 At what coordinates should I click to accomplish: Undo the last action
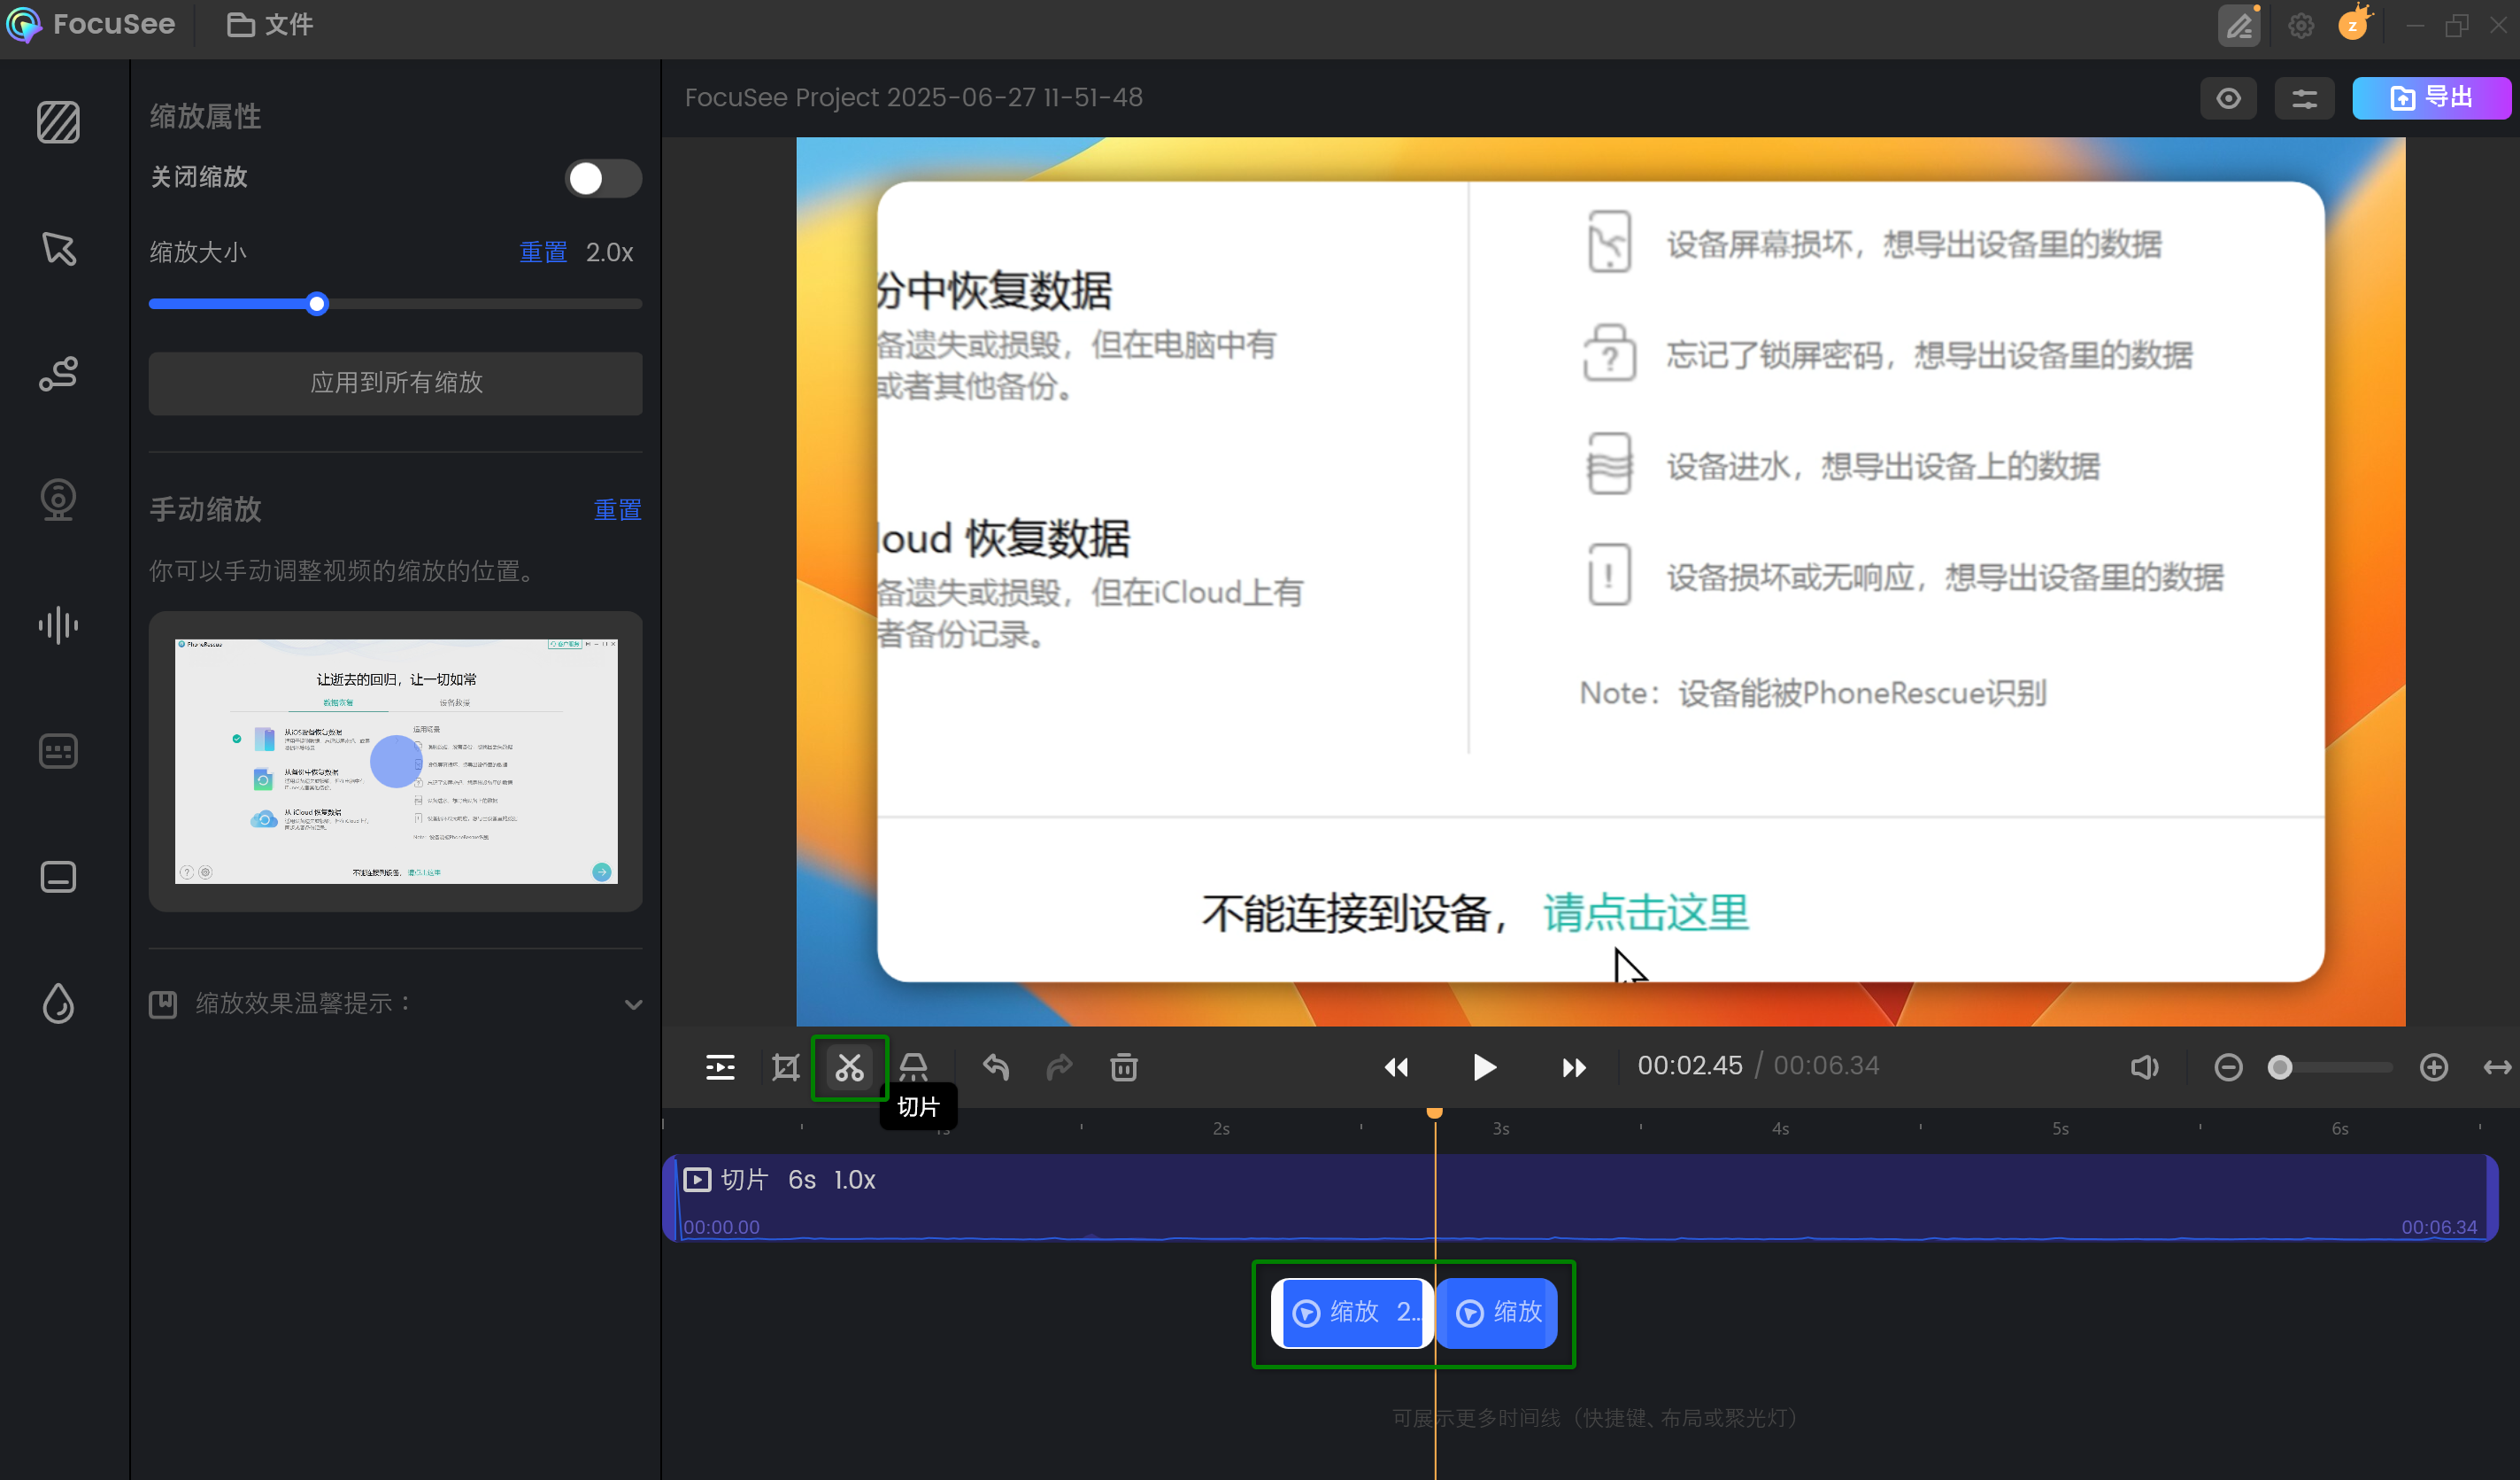click(x=996, y=1068)
